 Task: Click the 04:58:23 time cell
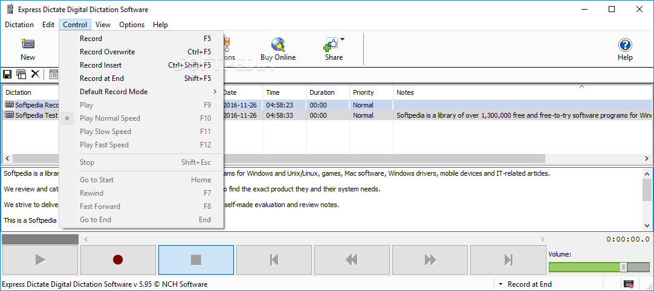279,105
